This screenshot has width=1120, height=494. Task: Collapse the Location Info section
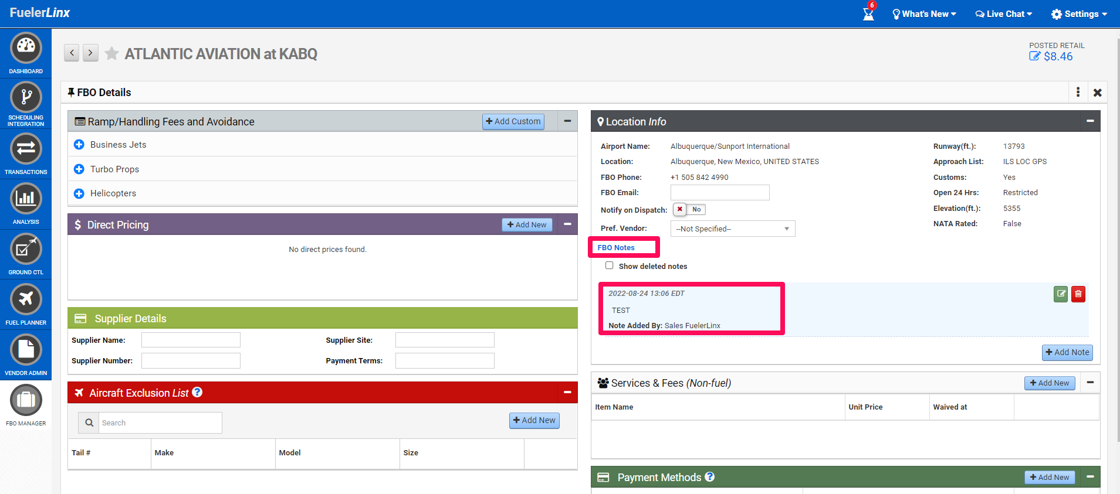[1090, 121]
